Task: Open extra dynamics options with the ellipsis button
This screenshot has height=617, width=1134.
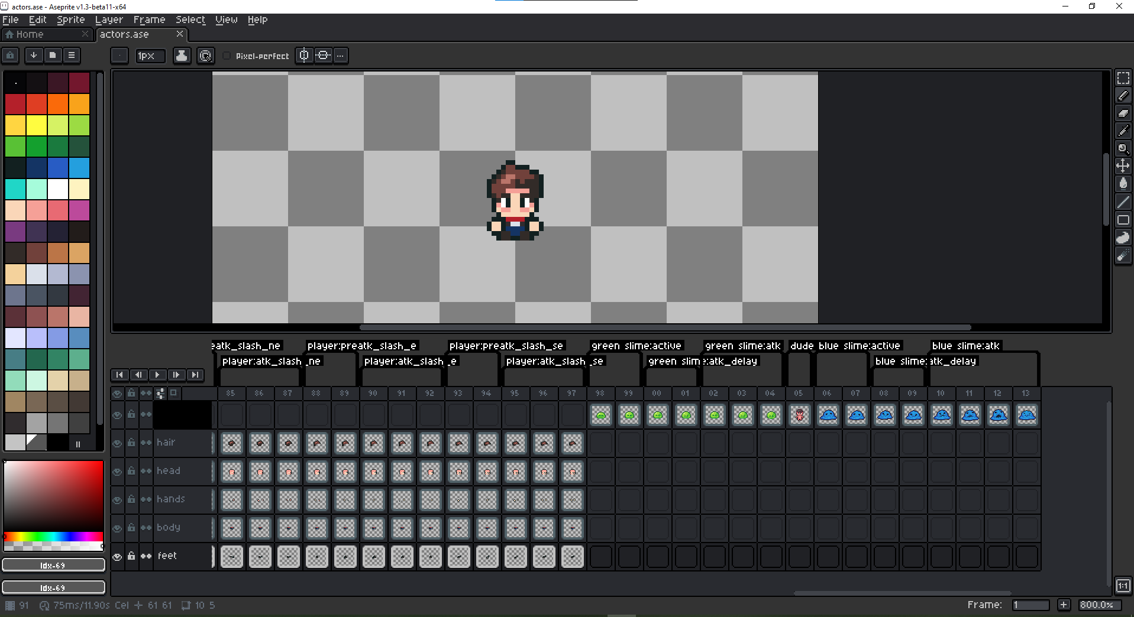Action: click(x=340, y=55)
